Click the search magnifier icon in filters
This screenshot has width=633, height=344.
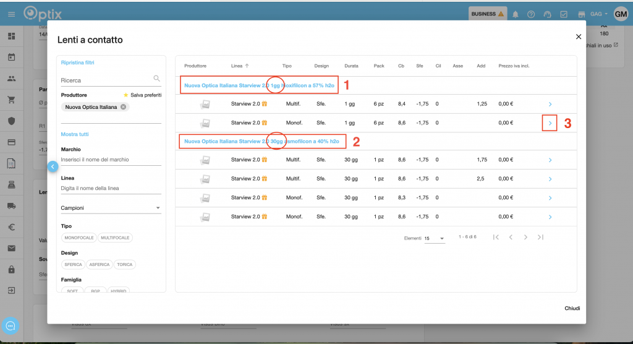pyautogui.click(x=156, y=79)
